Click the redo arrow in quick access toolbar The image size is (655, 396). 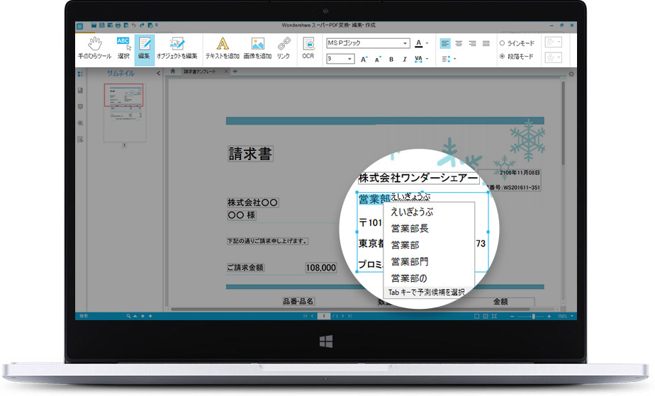pyautogui.click(x=142, y=26)
